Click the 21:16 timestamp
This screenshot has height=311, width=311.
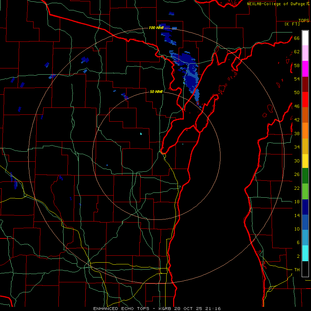pyautogui.click(x=213, y=309)
